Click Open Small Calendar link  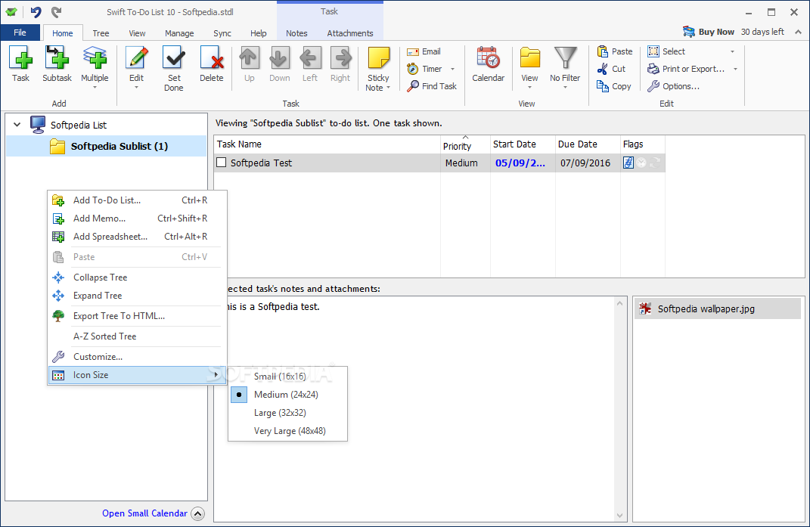pos(144,513)
